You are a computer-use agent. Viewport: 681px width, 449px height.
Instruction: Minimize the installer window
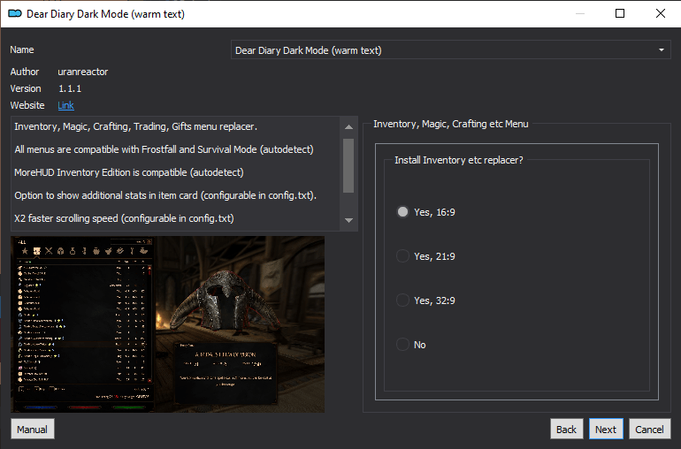580,13
